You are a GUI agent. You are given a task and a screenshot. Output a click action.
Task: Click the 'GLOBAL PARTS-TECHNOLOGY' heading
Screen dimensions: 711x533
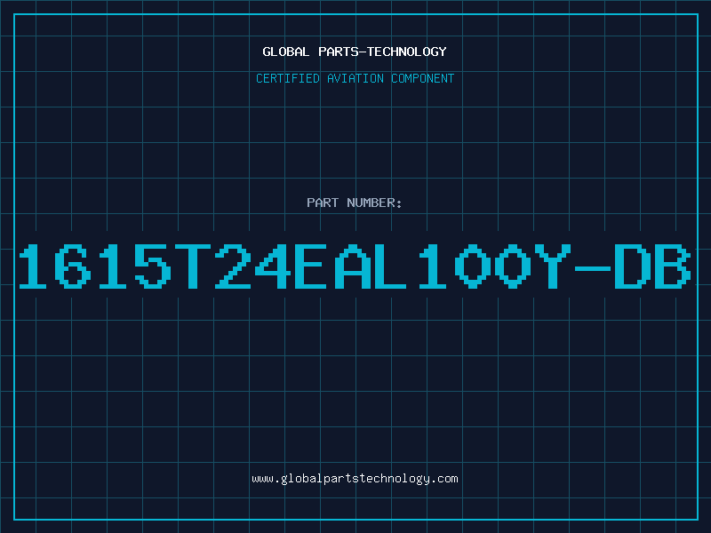(355, 52)
